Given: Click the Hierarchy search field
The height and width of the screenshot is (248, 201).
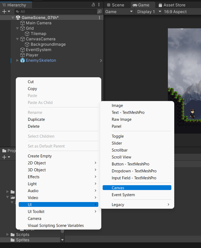Looking at the screenshot, I should 56,11.
